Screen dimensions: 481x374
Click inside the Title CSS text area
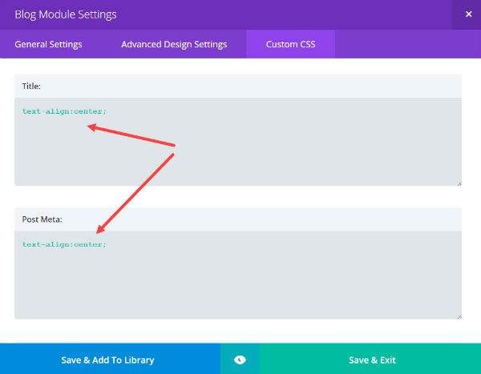238,142
